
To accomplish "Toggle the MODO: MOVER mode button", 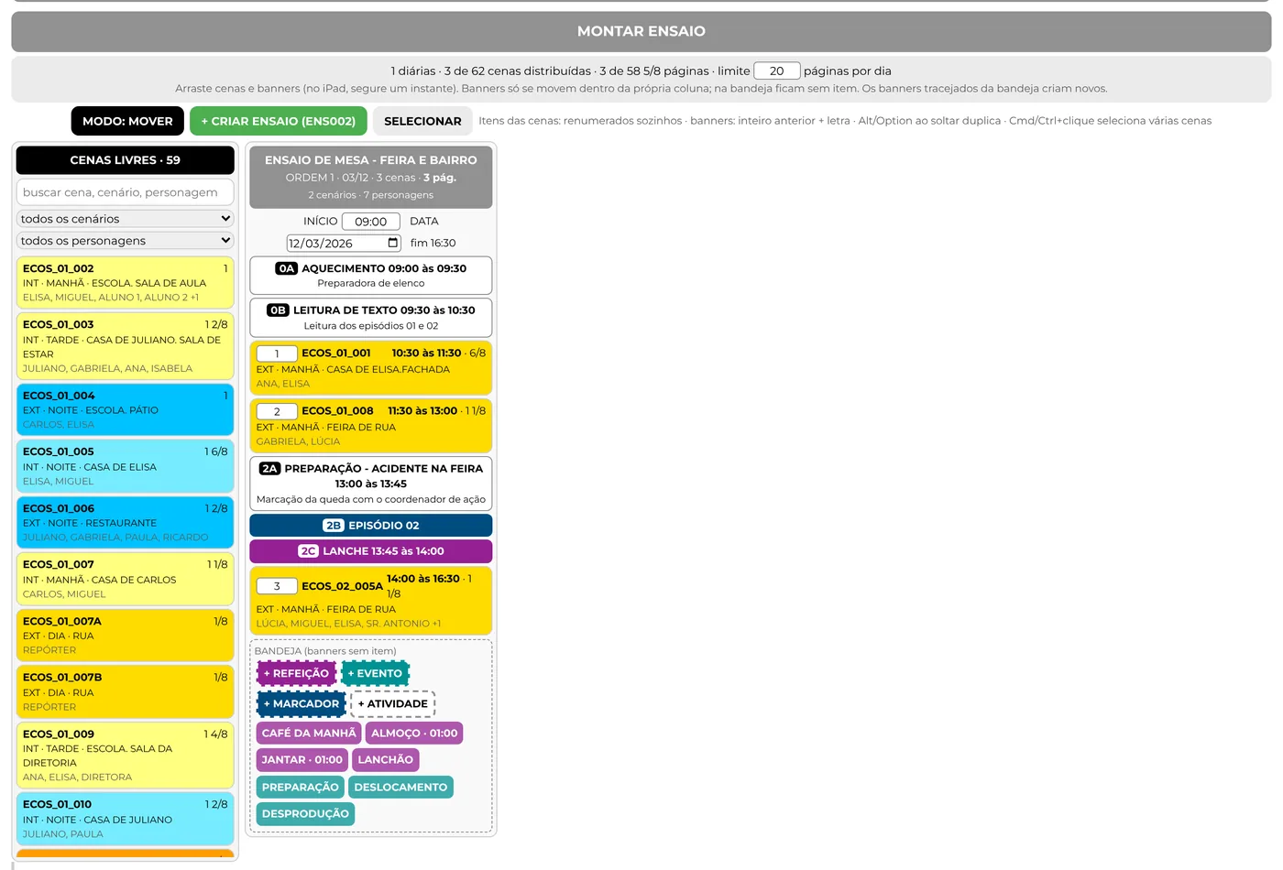I will 127,121.
